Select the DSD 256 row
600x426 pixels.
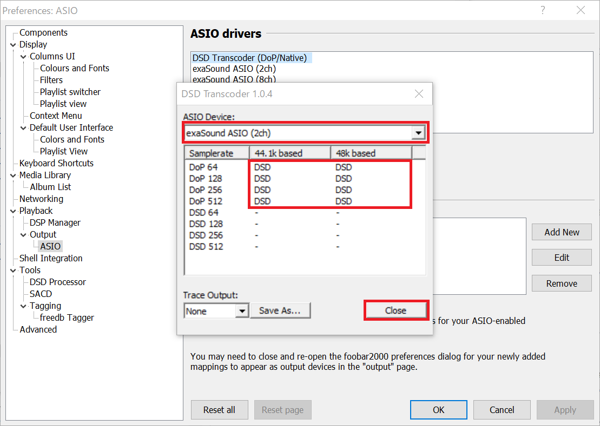click(x=305, y=235)
